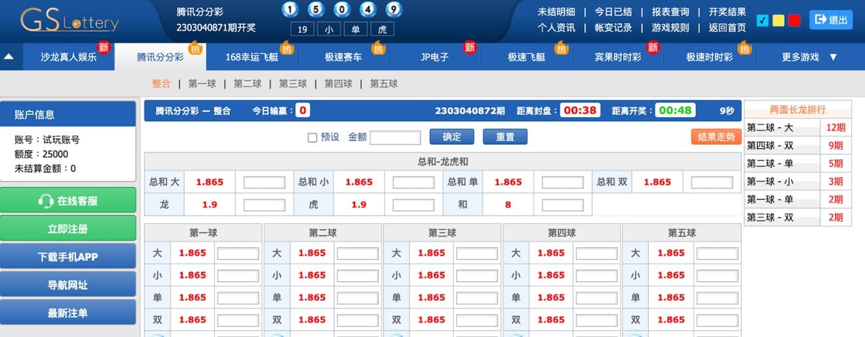This screenshot has height=337, width=865.
Task: Open the 帐变记录 link
Action: (613, 27)
